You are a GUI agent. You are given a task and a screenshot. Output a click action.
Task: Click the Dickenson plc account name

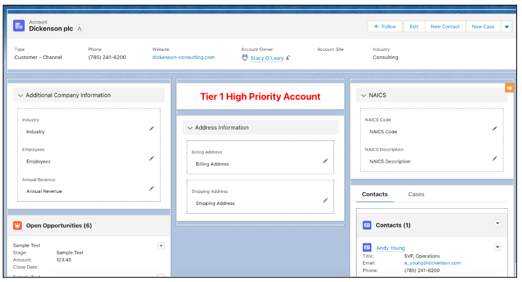(x=51, y=28)
